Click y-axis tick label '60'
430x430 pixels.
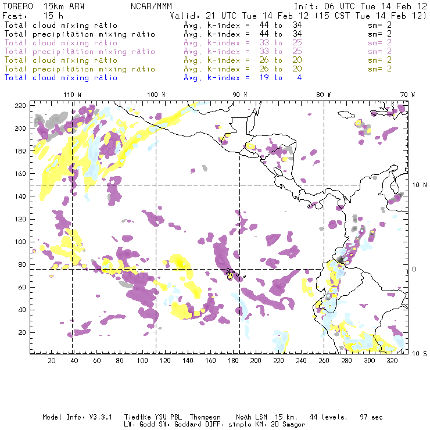click(x=22, y=287)
